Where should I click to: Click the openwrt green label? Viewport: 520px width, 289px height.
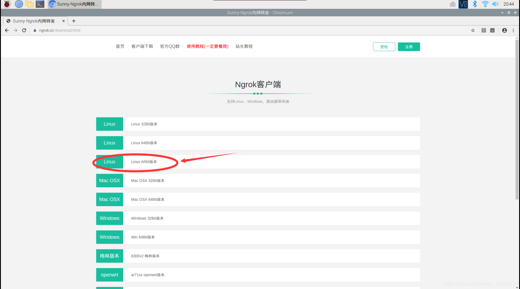109,275
